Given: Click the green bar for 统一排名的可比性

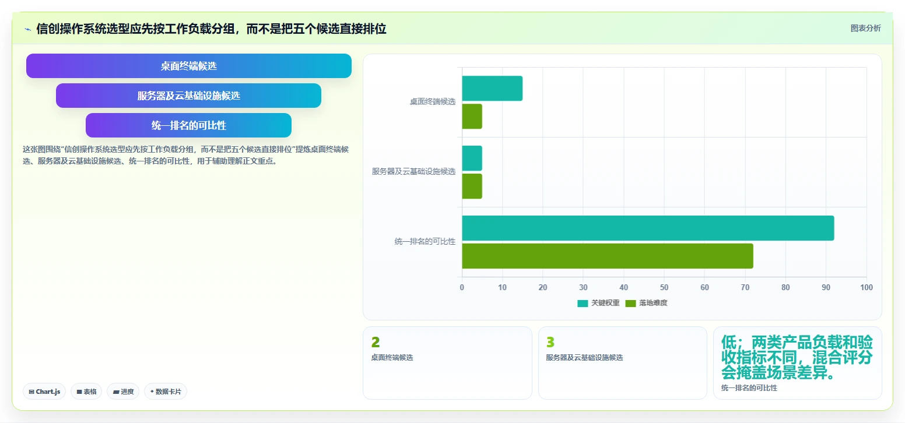Looking at the screenshot, I should [x=608, y=256].
